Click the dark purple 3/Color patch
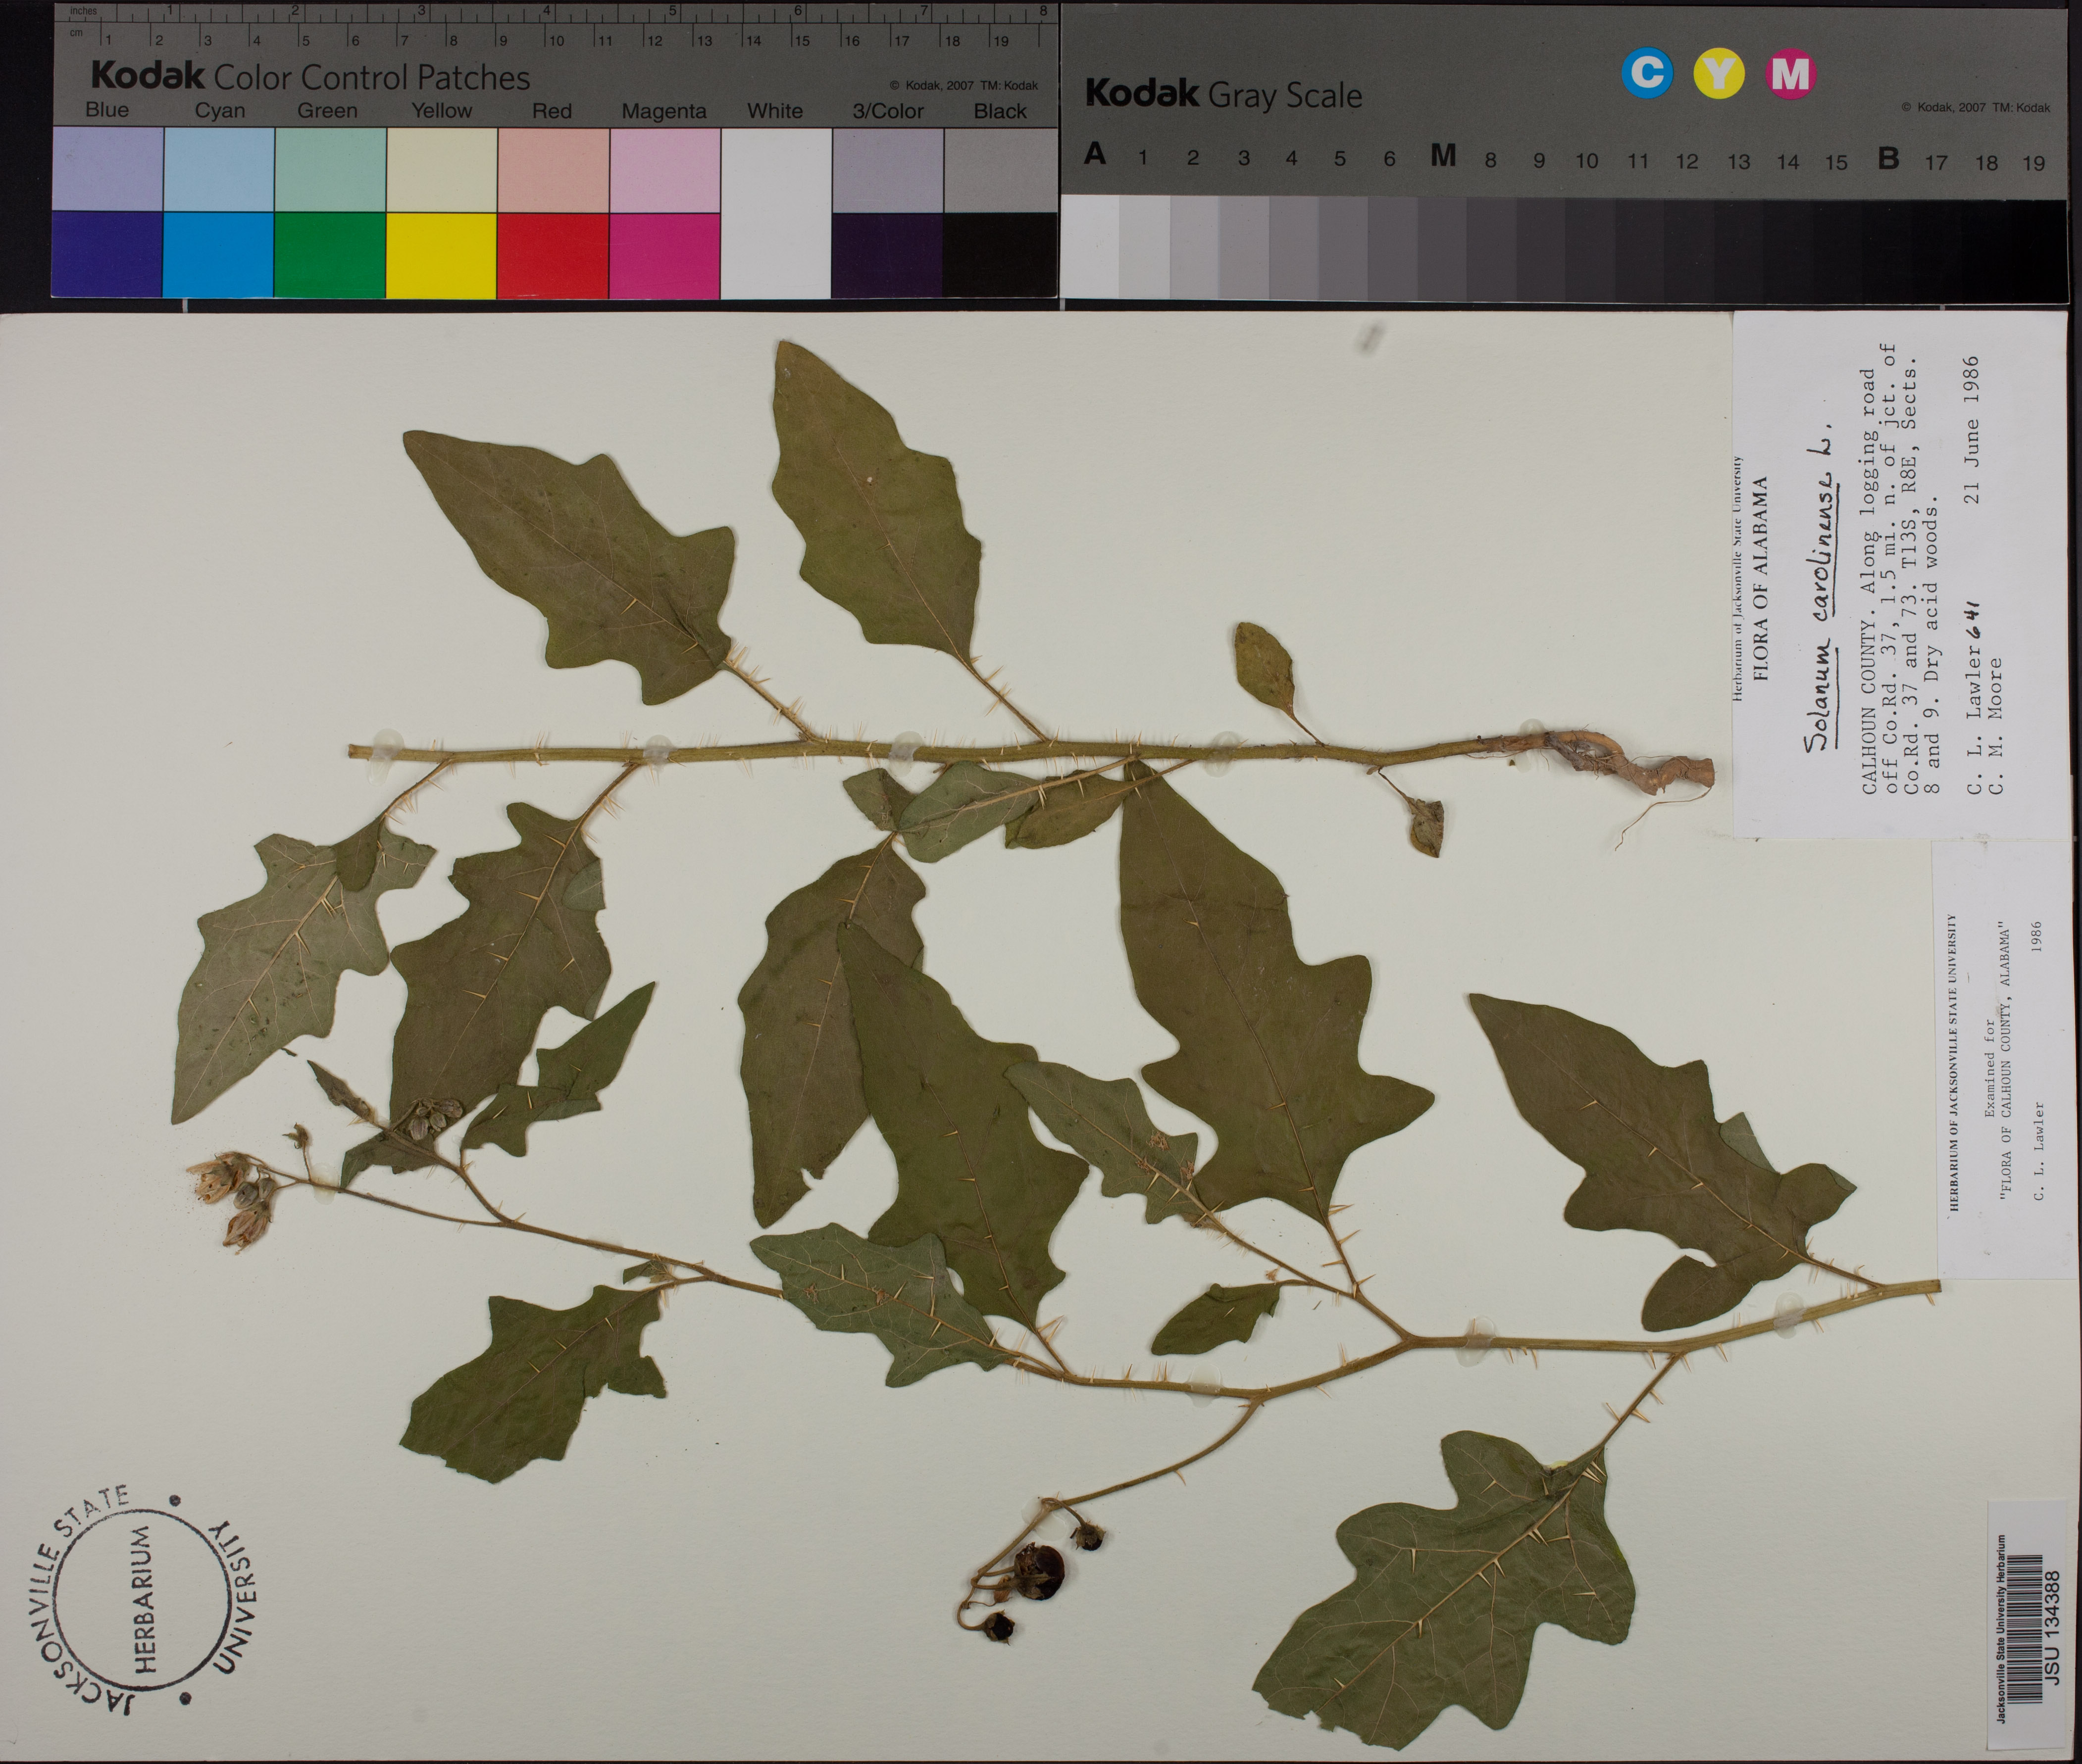 pos(886,255)
